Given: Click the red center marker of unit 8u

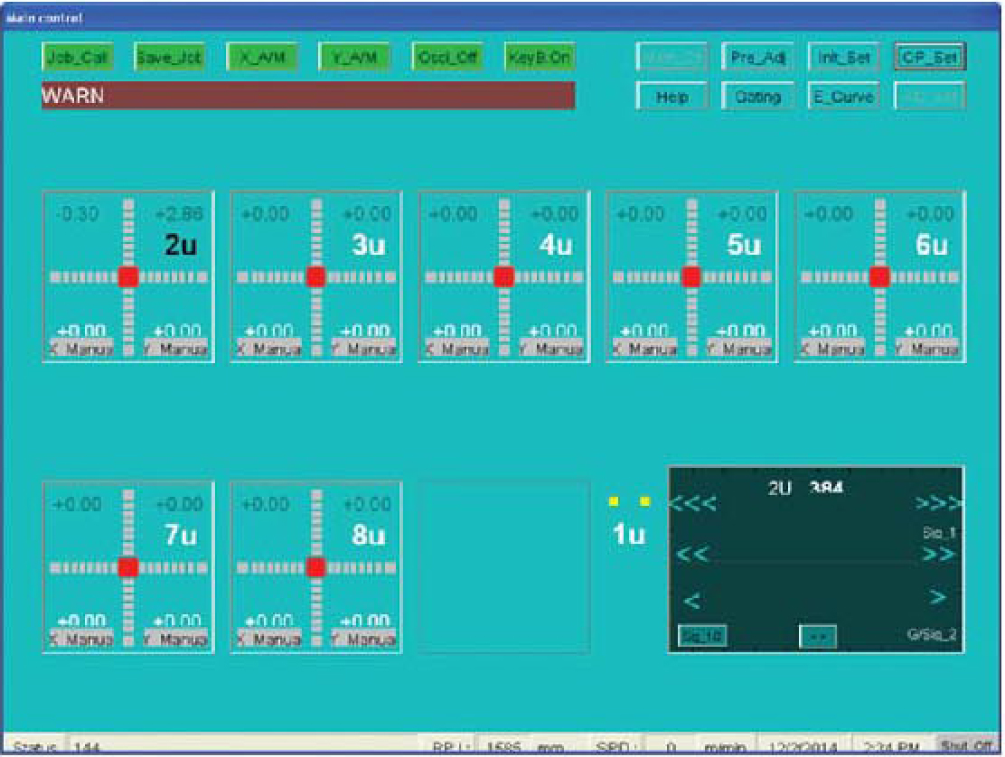Looking at the screenshot, I should 315,567.
